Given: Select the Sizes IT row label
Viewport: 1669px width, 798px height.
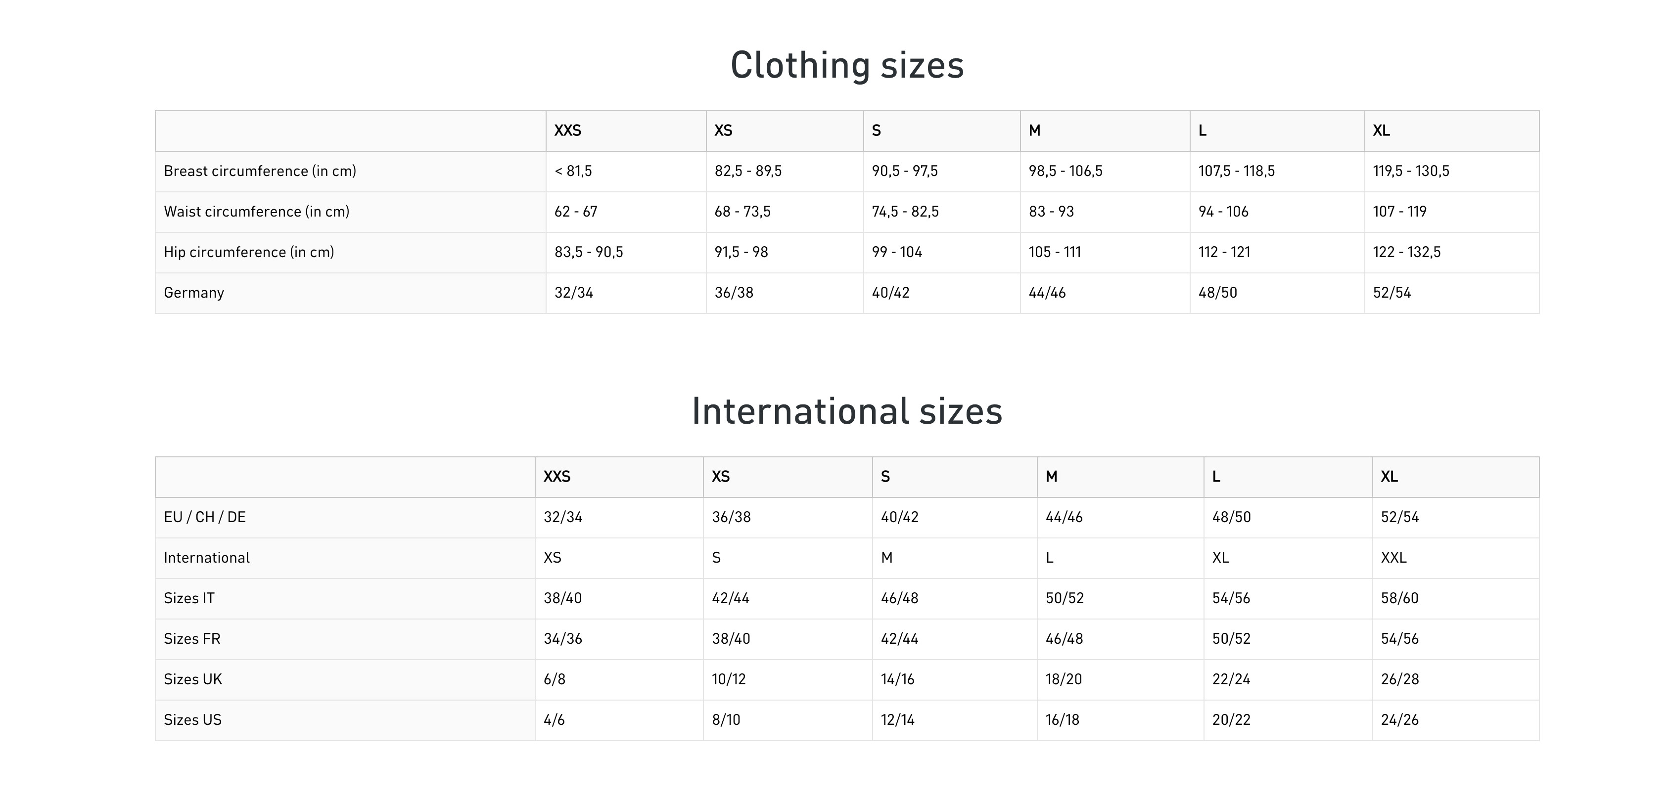Looking at the screenshot, I should tap(189, 598).
